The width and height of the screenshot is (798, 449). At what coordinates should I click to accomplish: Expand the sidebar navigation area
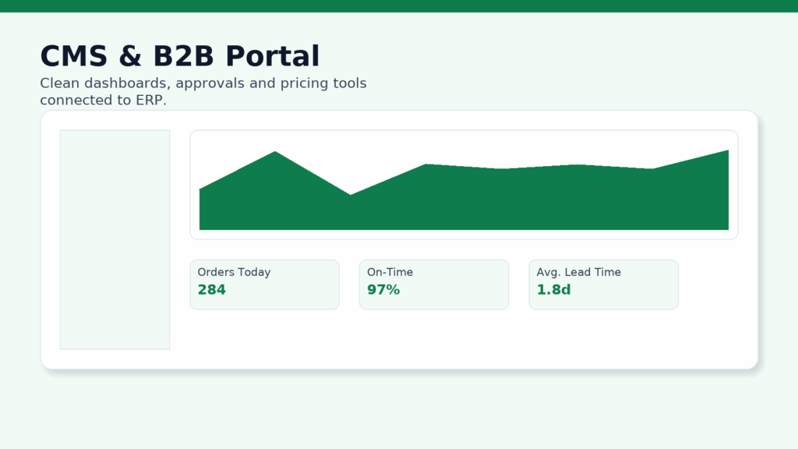(115, 239)
